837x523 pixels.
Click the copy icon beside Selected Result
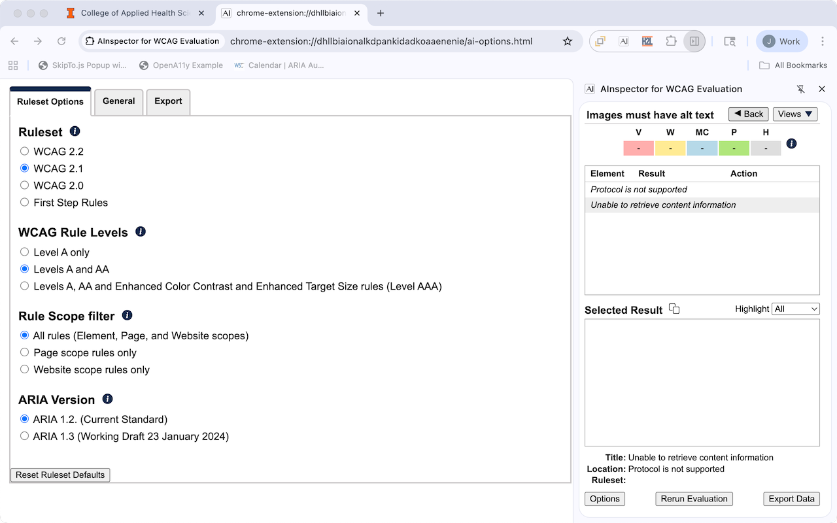674,309
